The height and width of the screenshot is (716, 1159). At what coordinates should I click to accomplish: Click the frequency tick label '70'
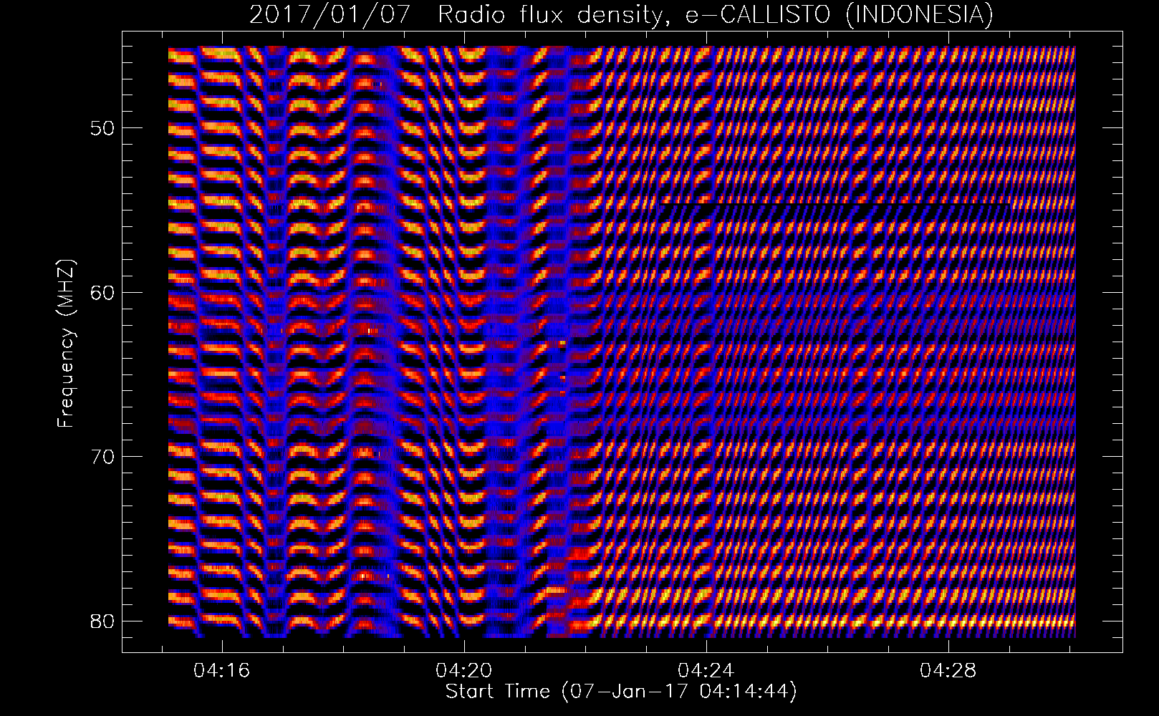[103, 457]
